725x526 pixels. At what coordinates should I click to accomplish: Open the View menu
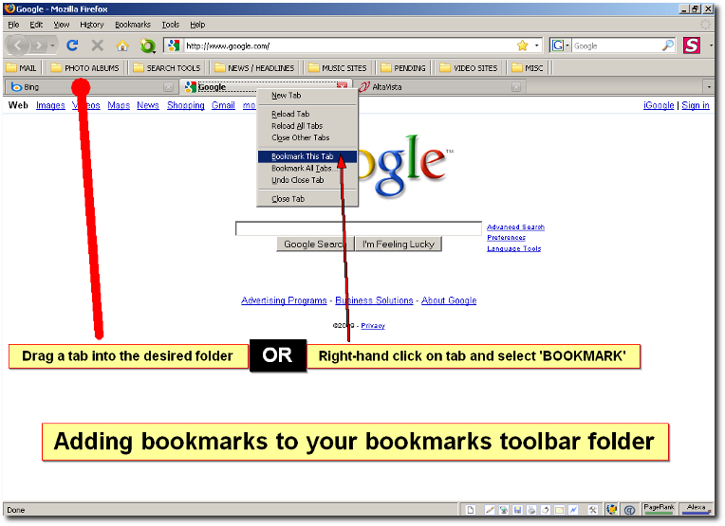(61, 25)
